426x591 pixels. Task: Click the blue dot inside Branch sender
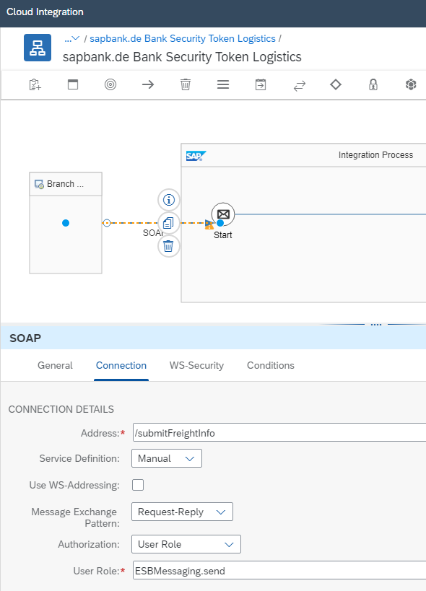click(x=66, y=223)
